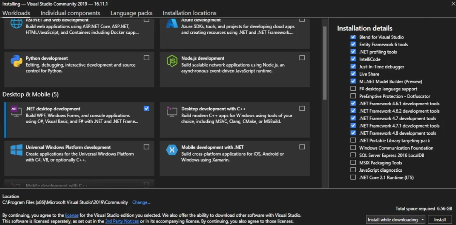Click the Install button
456x225 pixels.
pos(440,220)
